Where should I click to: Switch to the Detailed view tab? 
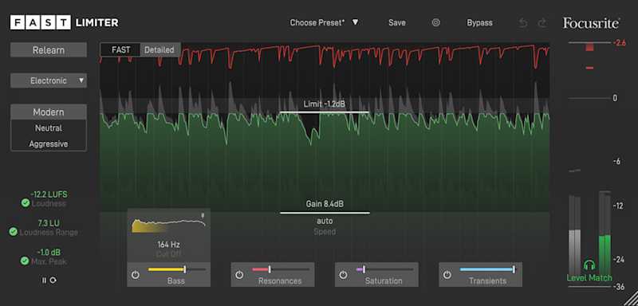click(x=159, y=50)
